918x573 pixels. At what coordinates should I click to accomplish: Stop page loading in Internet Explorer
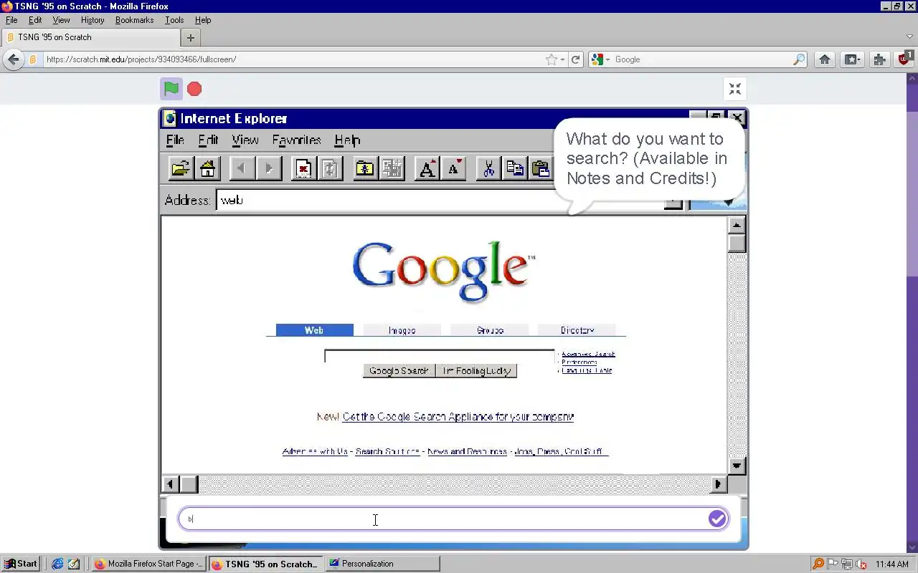(303, 169)
